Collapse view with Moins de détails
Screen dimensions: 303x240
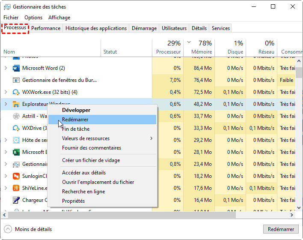click(33, 229)
